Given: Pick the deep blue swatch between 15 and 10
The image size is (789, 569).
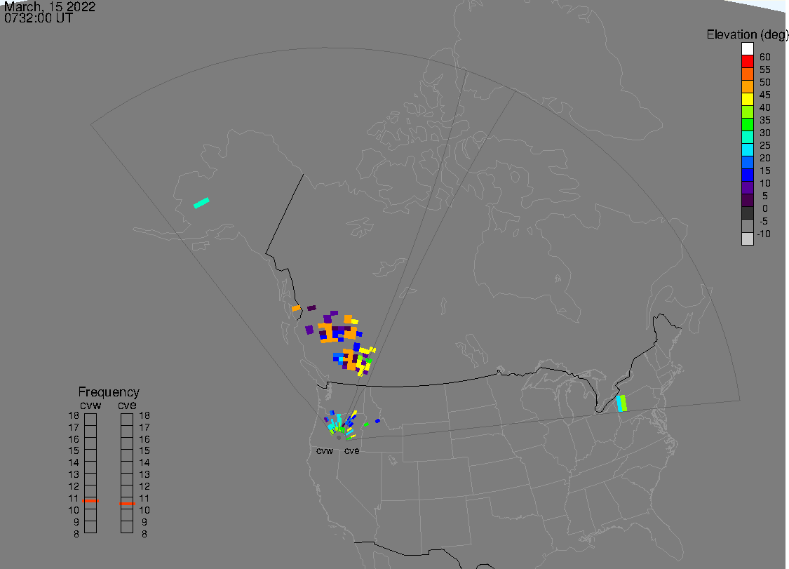Looking at the screenshot, I should pos(747,175).
